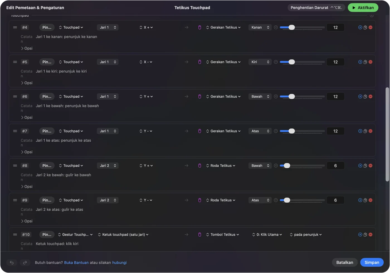Open the Ketuk touchpad (satu jari) dropdown

pyautogui.click(x=123, y=235)
